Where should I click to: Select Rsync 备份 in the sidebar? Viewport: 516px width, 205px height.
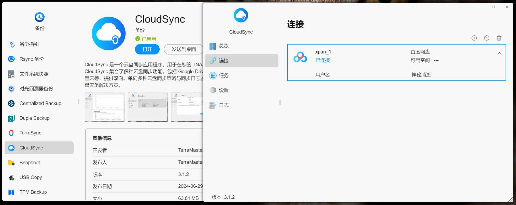[x=39, y=59]
